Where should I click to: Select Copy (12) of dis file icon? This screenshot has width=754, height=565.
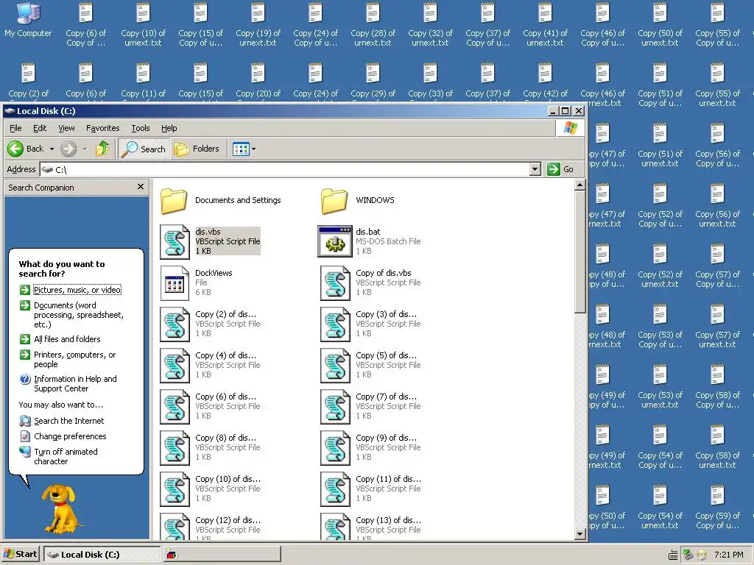coord(175,527)
